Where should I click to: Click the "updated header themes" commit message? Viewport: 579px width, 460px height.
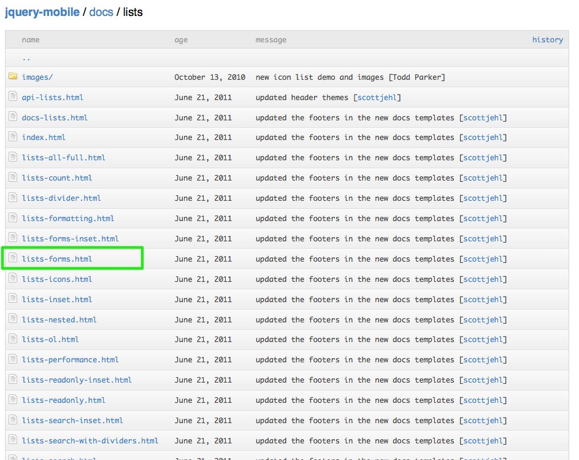point(302,98)
